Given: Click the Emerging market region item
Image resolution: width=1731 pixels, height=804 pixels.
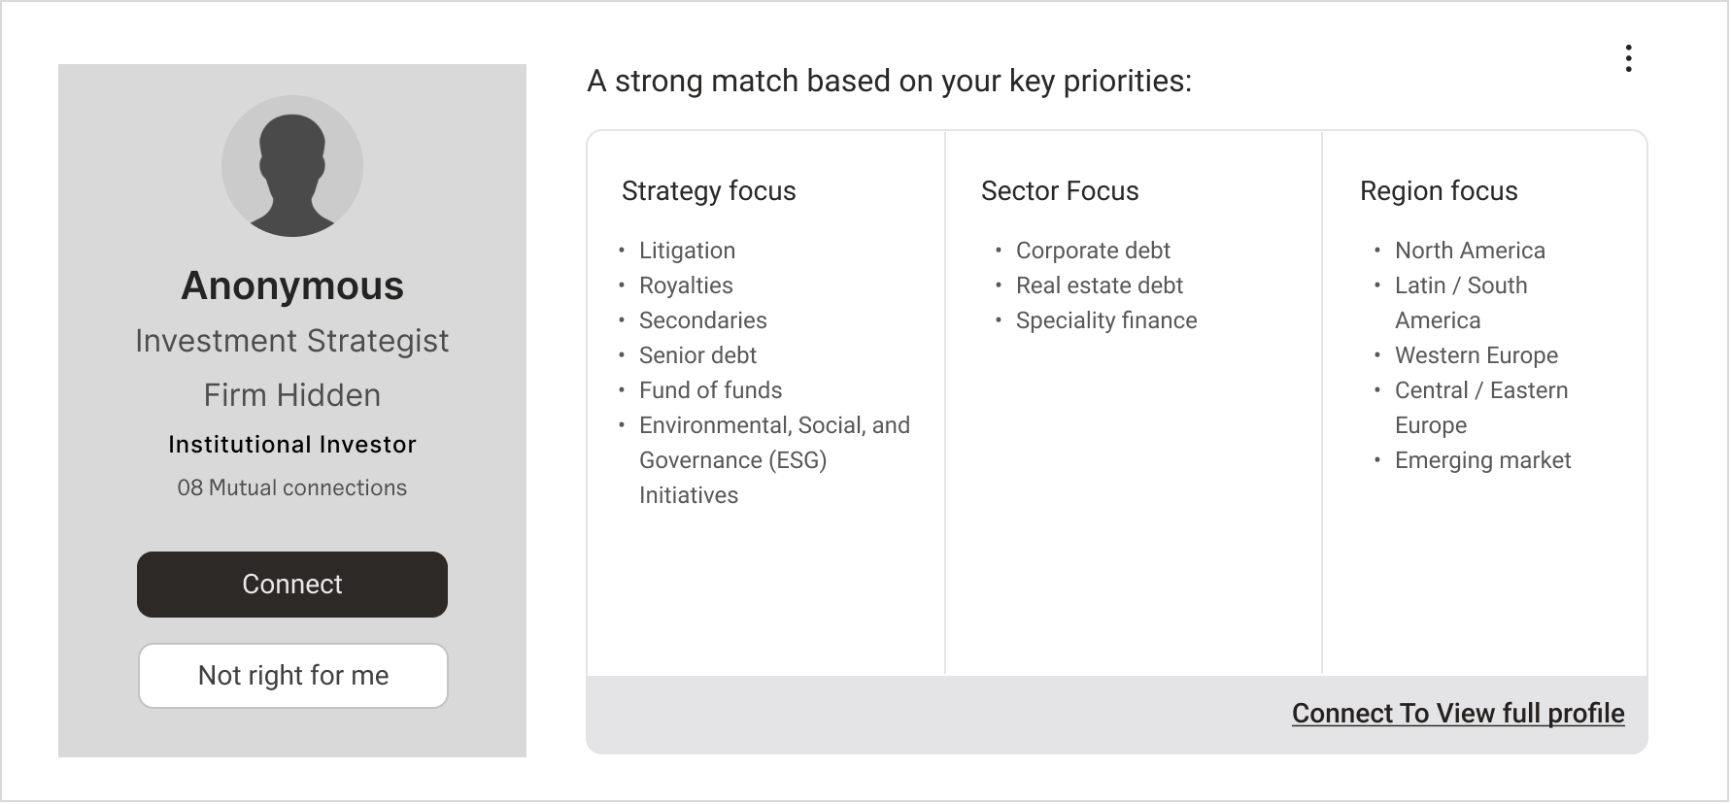Looking at the screenshot, I should click(1482, 460).
